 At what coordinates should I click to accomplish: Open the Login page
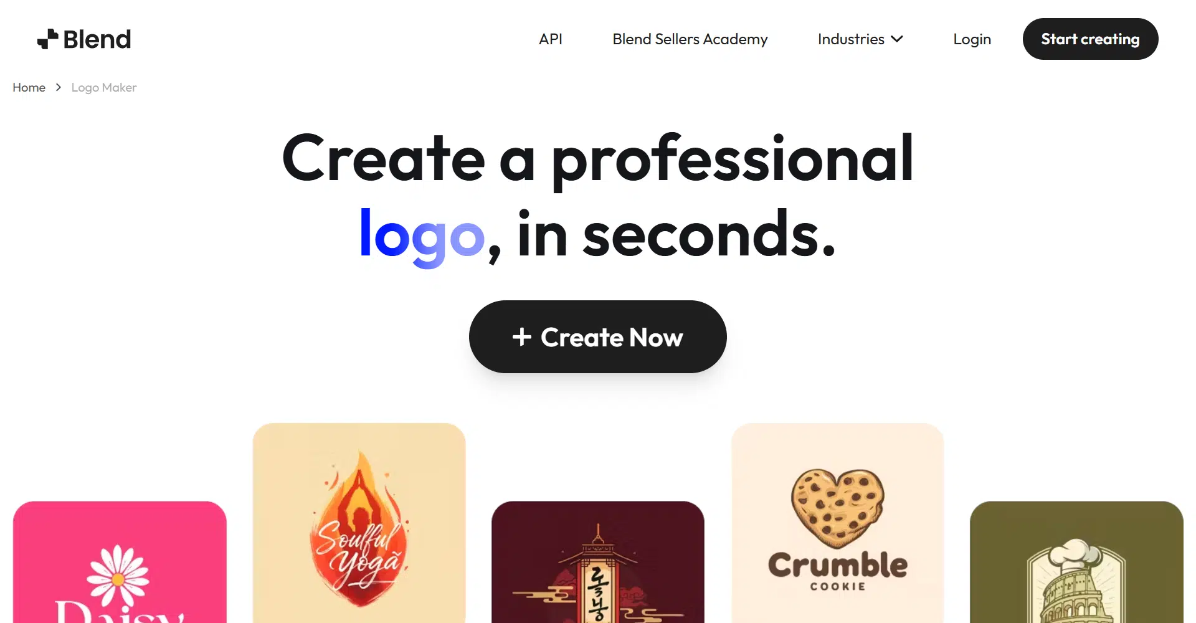click(972, 39)
